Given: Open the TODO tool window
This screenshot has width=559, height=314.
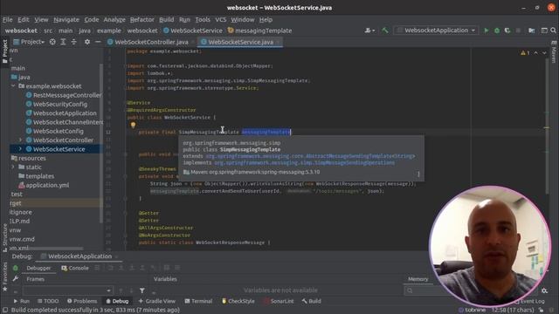Looking at the screenshot, I should [x=48, y=301].
